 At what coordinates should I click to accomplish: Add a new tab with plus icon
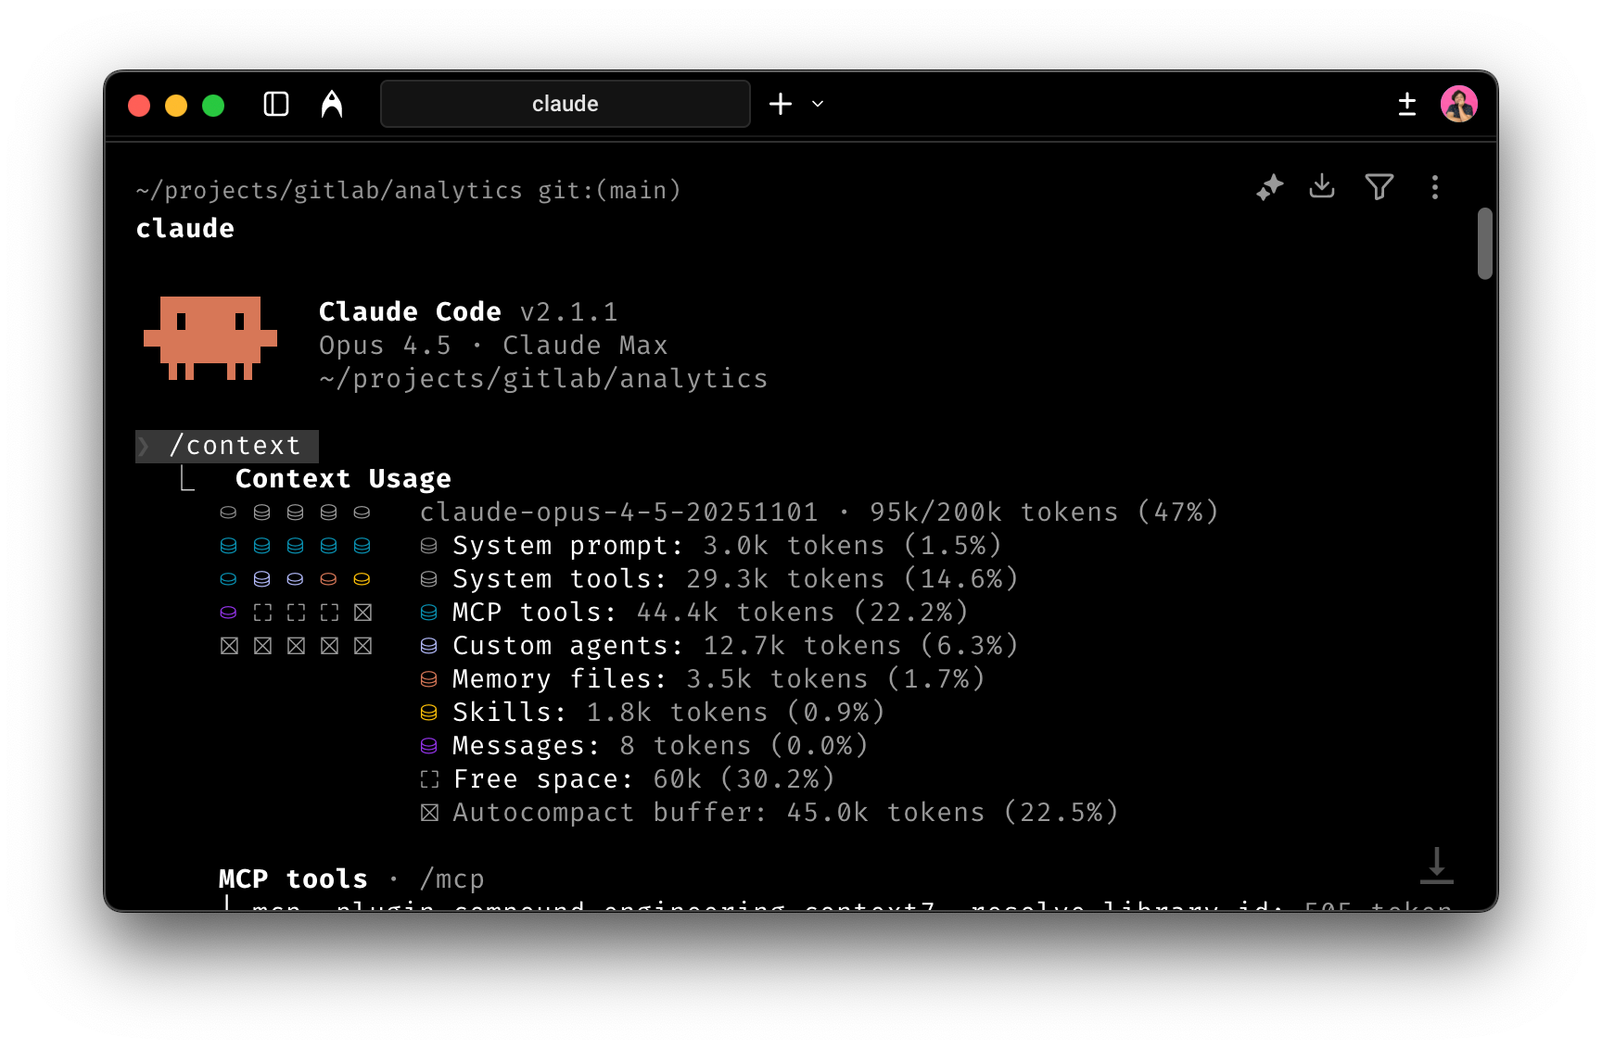click(x=781, y=104)
